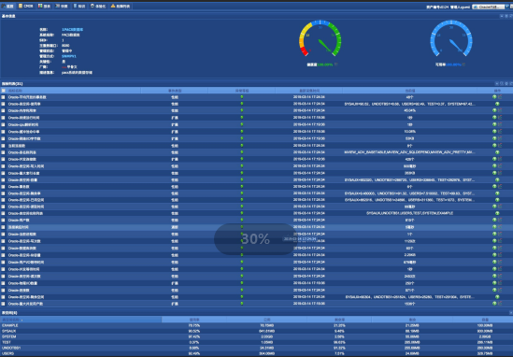513x357 pixels.
Task: Sort tablespace table by usage rate header
Action: pos(194,320)
